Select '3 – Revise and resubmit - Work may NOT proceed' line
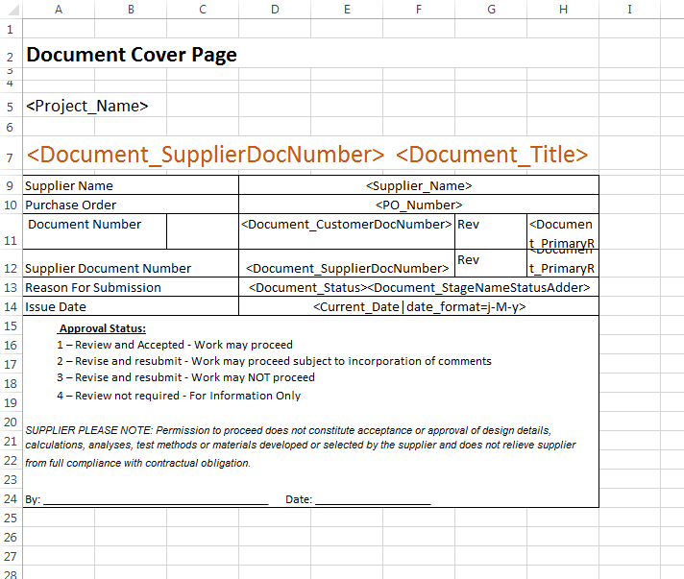Screen dimensions: 684x579 [x=185, y=377]
